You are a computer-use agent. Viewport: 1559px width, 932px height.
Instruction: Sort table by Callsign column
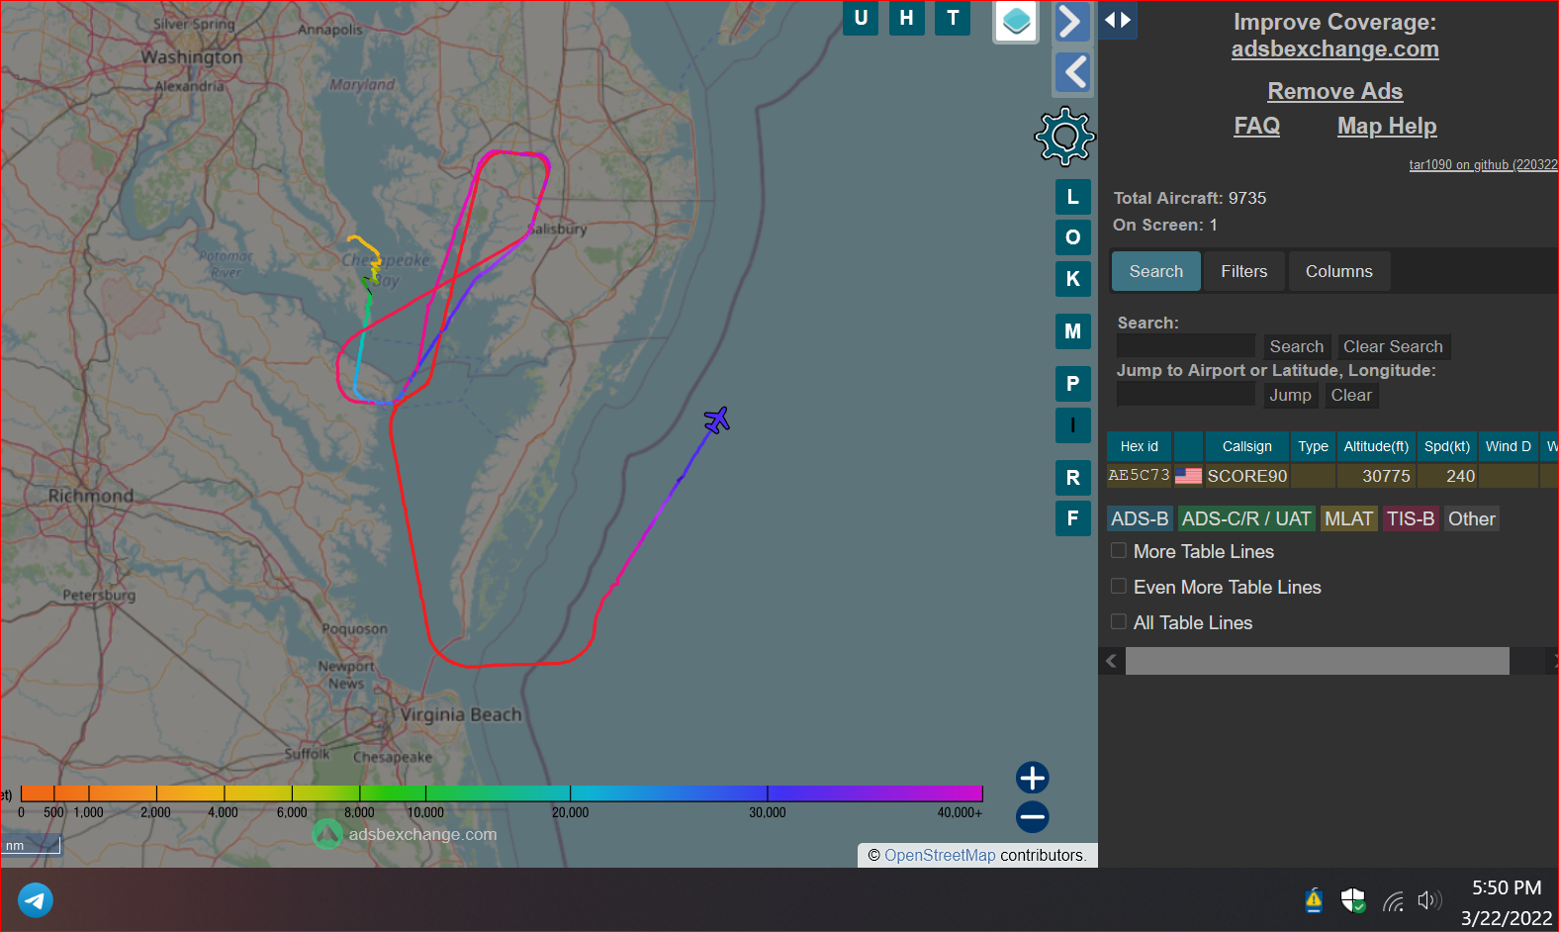pos(1247,446)
